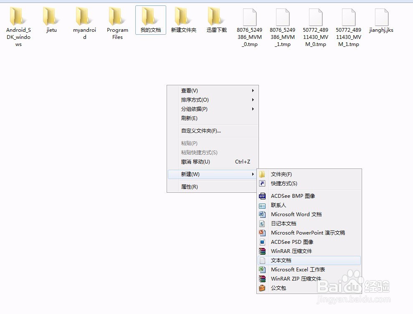Open the 排序方式(O) menu entry
The width and height of the screenshot is (413, 314).
tap(213, 100)
